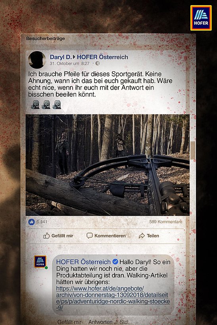Click the globe privacy icon beside timestamp
This screenshot has height=325, width=217.
[98, 63]
